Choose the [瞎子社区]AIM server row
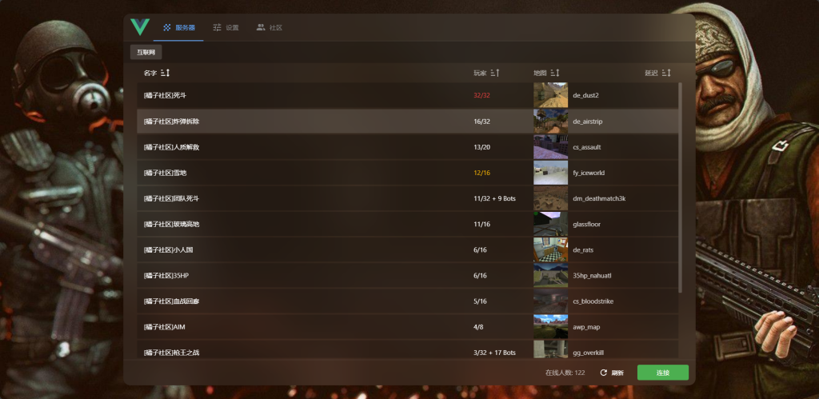The width and height of the screenshot is (819, 399). tap(304, 327)
